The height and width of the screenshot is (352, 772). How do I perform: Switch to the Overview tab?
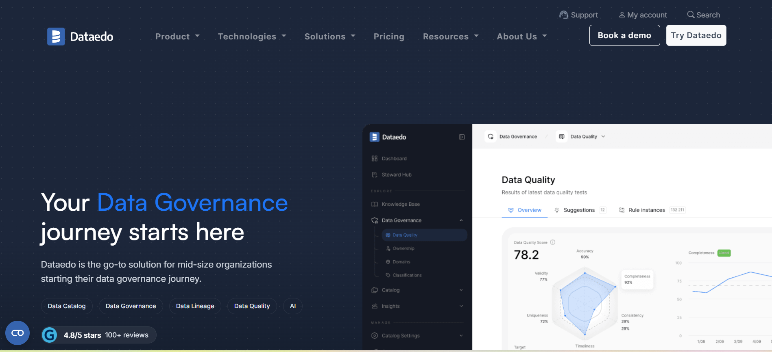(x=525, y=210)
